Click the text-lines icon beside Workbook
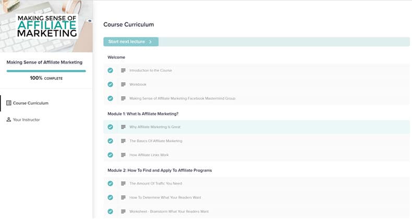 point(123,84)
